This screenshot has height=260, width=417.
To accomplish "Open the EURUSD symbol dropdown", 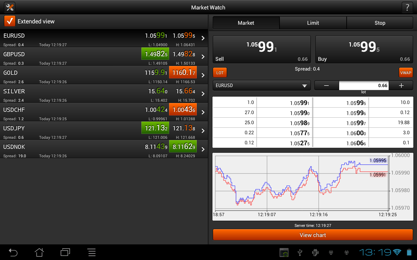I will (262, 85).
